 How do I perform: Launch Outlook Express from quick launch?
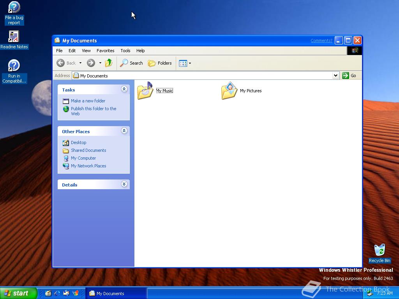pos(66,293)
